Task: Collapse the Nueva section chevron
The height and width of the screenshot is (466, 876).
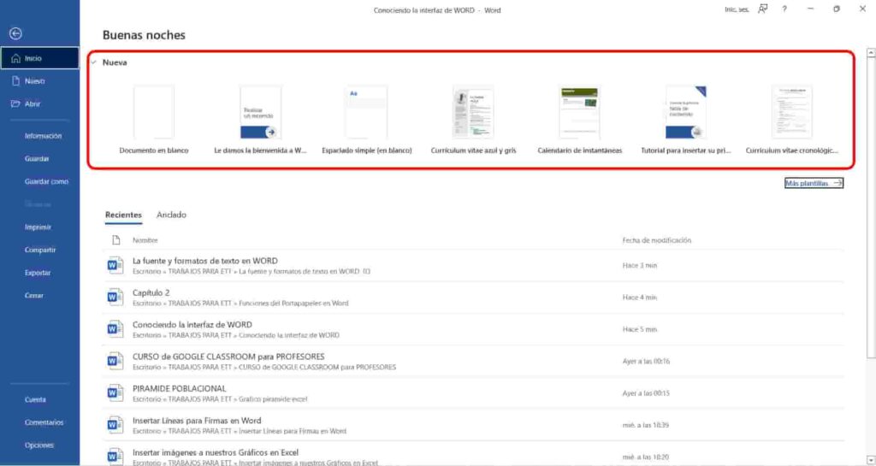Action: click(93, 62)
